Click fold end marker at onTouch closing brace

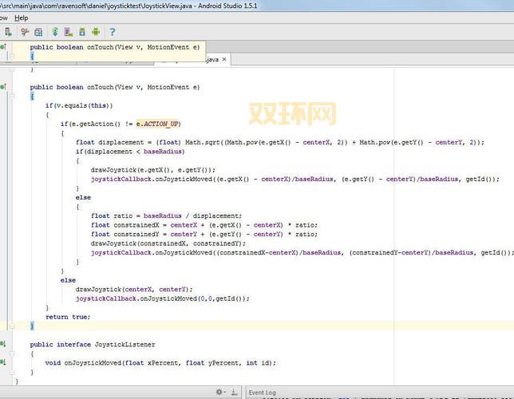pyautogui.click(x=13, y=326)
